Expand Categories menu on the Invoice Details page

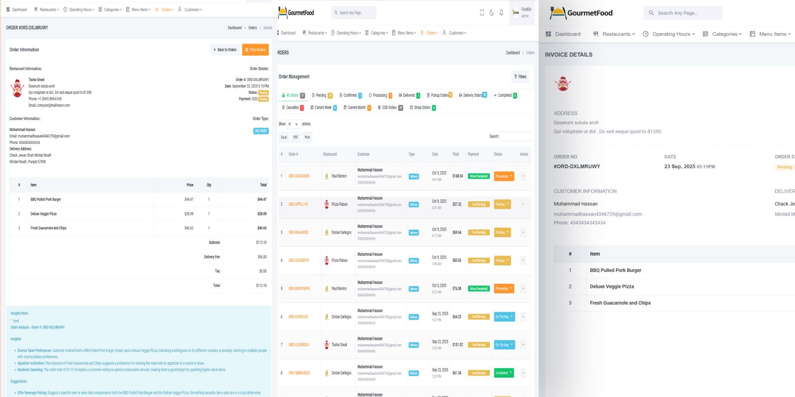tap(722, 34)
